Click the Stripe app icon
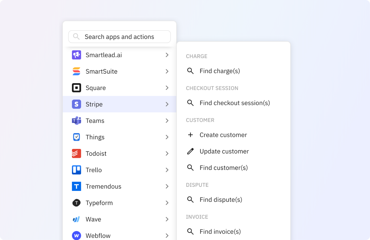This screenshot has height=240, width=370. coord(76,104)
